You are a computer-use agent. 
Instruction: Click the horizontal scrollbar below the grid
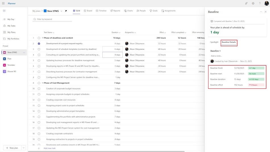(106, 151)
